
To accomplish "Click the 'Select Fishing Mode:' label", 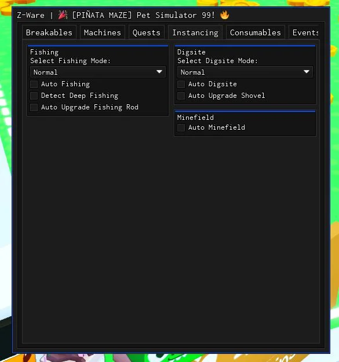I will (71, 61).
